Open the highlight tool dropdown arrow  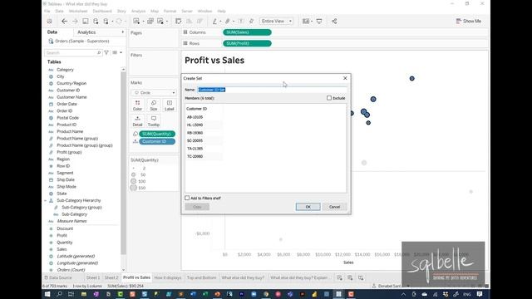(220, 22)
